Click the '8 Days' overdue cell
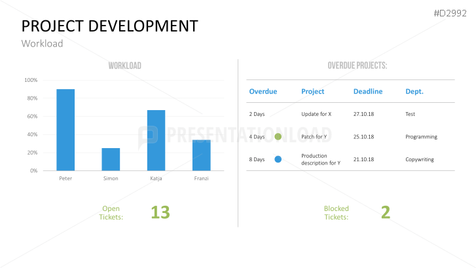Image resolution: width=476 pixels, height=268 pixels. pyautogui.click(x=257, y=159)
